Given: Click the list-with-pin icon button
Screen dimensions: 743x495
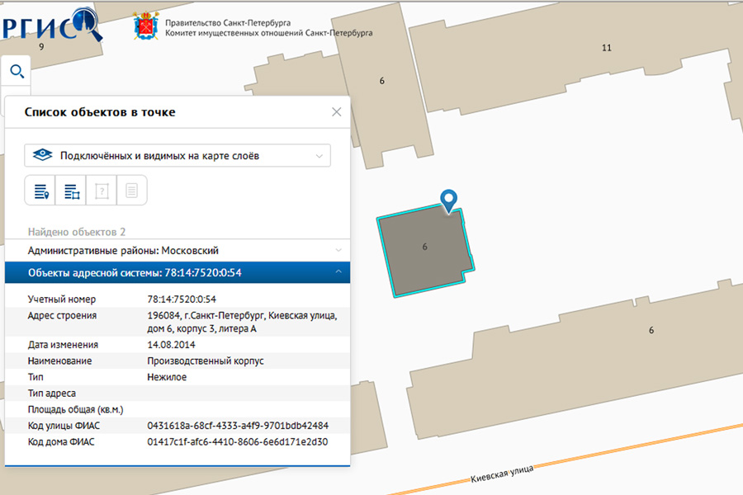Looking at the screenshot, I should point(40,191).
